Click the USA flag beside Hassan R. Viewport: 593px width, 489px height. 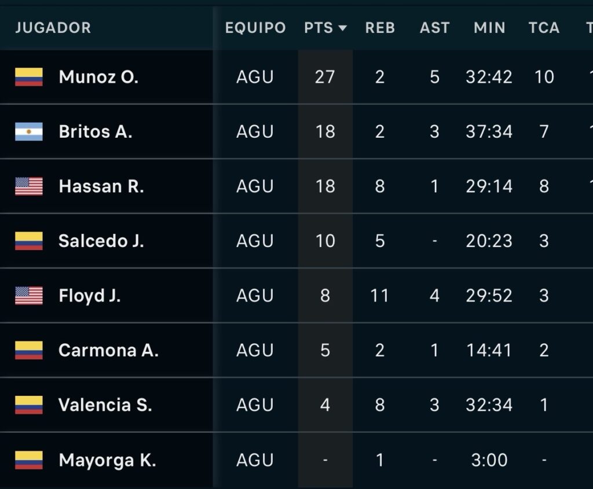tap(29, 186)
